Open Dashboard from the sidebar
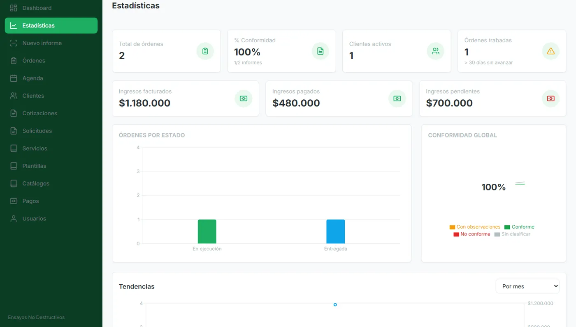Image resolution: width=576 pixels, height=327 pixels. (51, 8)
